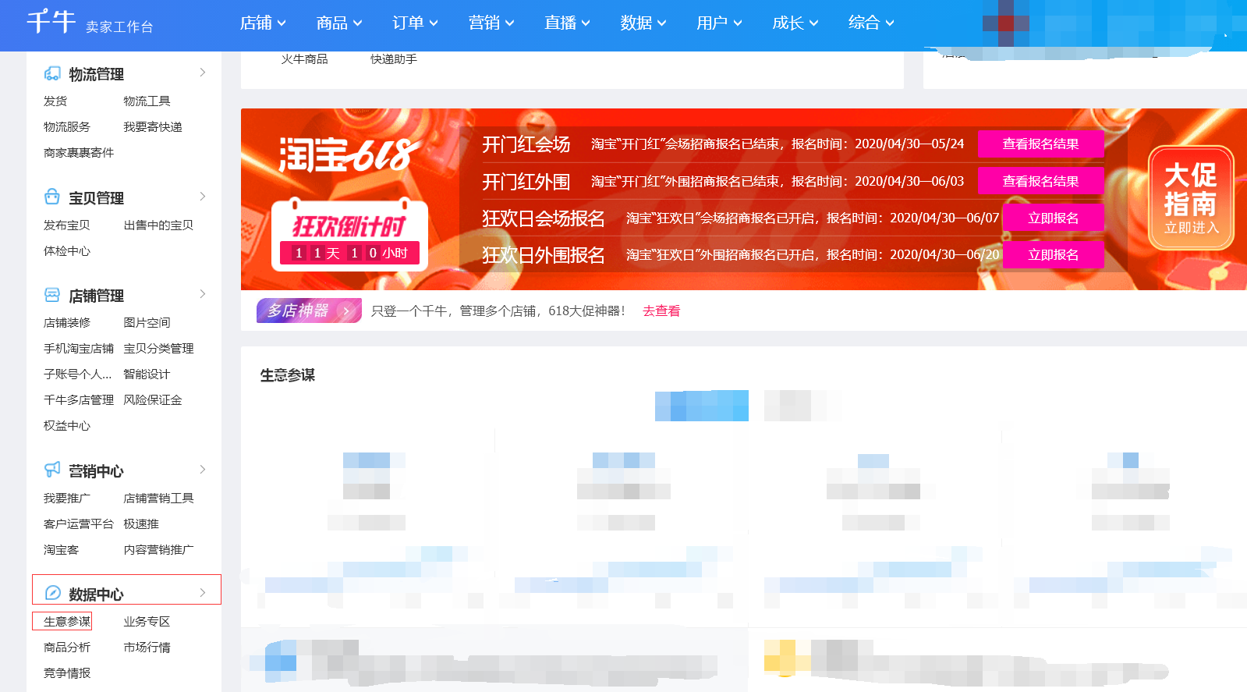This screenshot has height=692, width=1247.
Task: Click the 生意参谋 panel heading
Action: tap(288, 375)
